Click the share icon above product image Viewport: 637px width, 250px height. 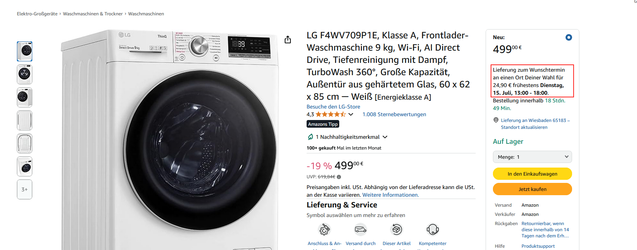tap(288, 40)
